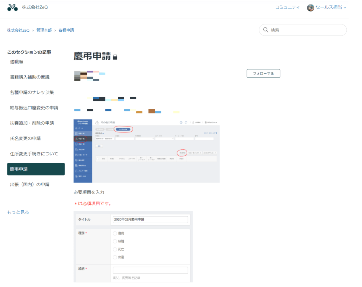Expand もっと見る in sidebar
The width and height of the screenshot is (362, 287).
[x=18, y=212]
